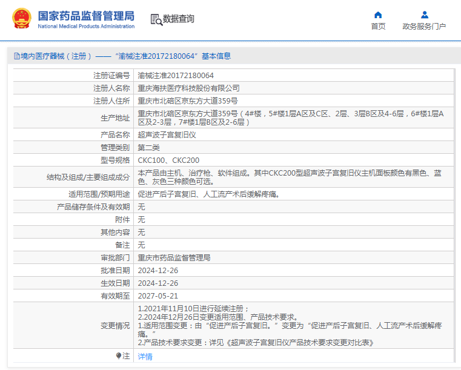Click the 注册证编号 row label
This screenshot has height=370, width=461.
coord(111,76)
